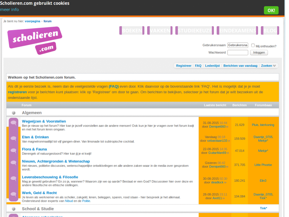Open the BOEKEN menu tab
This screenshot has height=217, width=289.
click(x=132, y=31)
